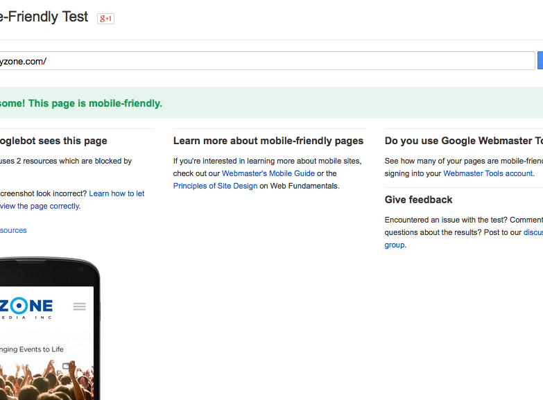
Task: Click the Google +1 share button
Action: click(x=105, y=18)
